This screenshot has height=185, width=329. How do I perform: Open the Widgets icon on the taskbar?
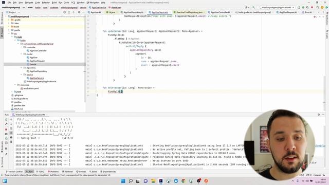point(5,181)
